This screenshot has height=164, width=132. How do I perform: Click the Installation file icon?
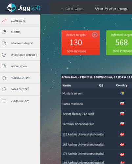point(4,66)
